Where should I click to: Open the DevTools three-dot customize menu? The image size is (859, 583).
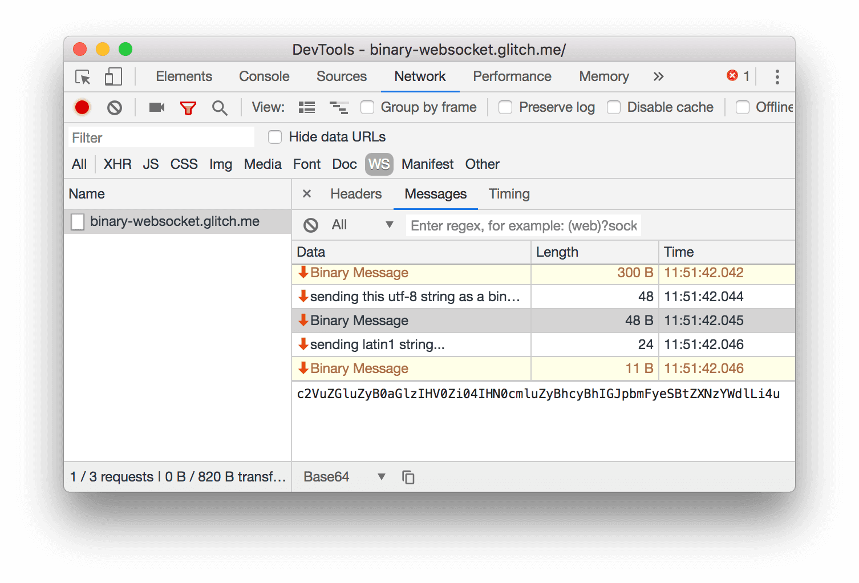(777, 76)
